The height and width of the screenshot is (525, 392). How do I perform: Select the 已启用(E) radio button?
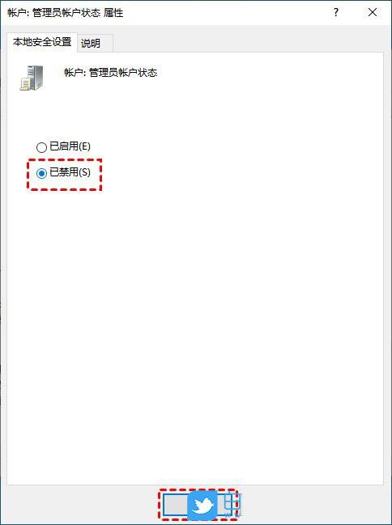click(x=41, y=147)
